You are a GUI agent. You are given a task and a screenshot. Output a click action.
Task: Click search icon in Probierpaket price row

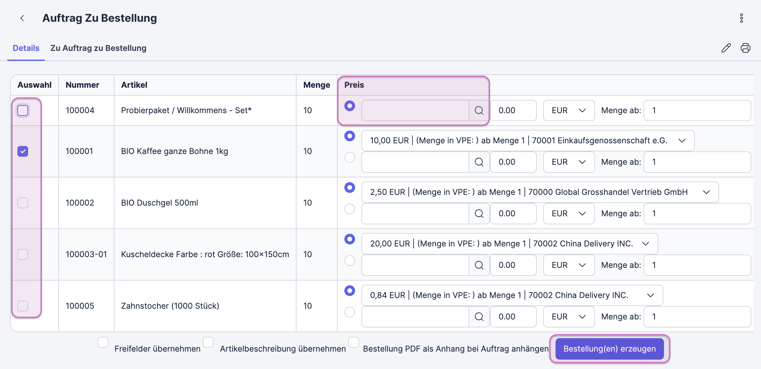479,110
